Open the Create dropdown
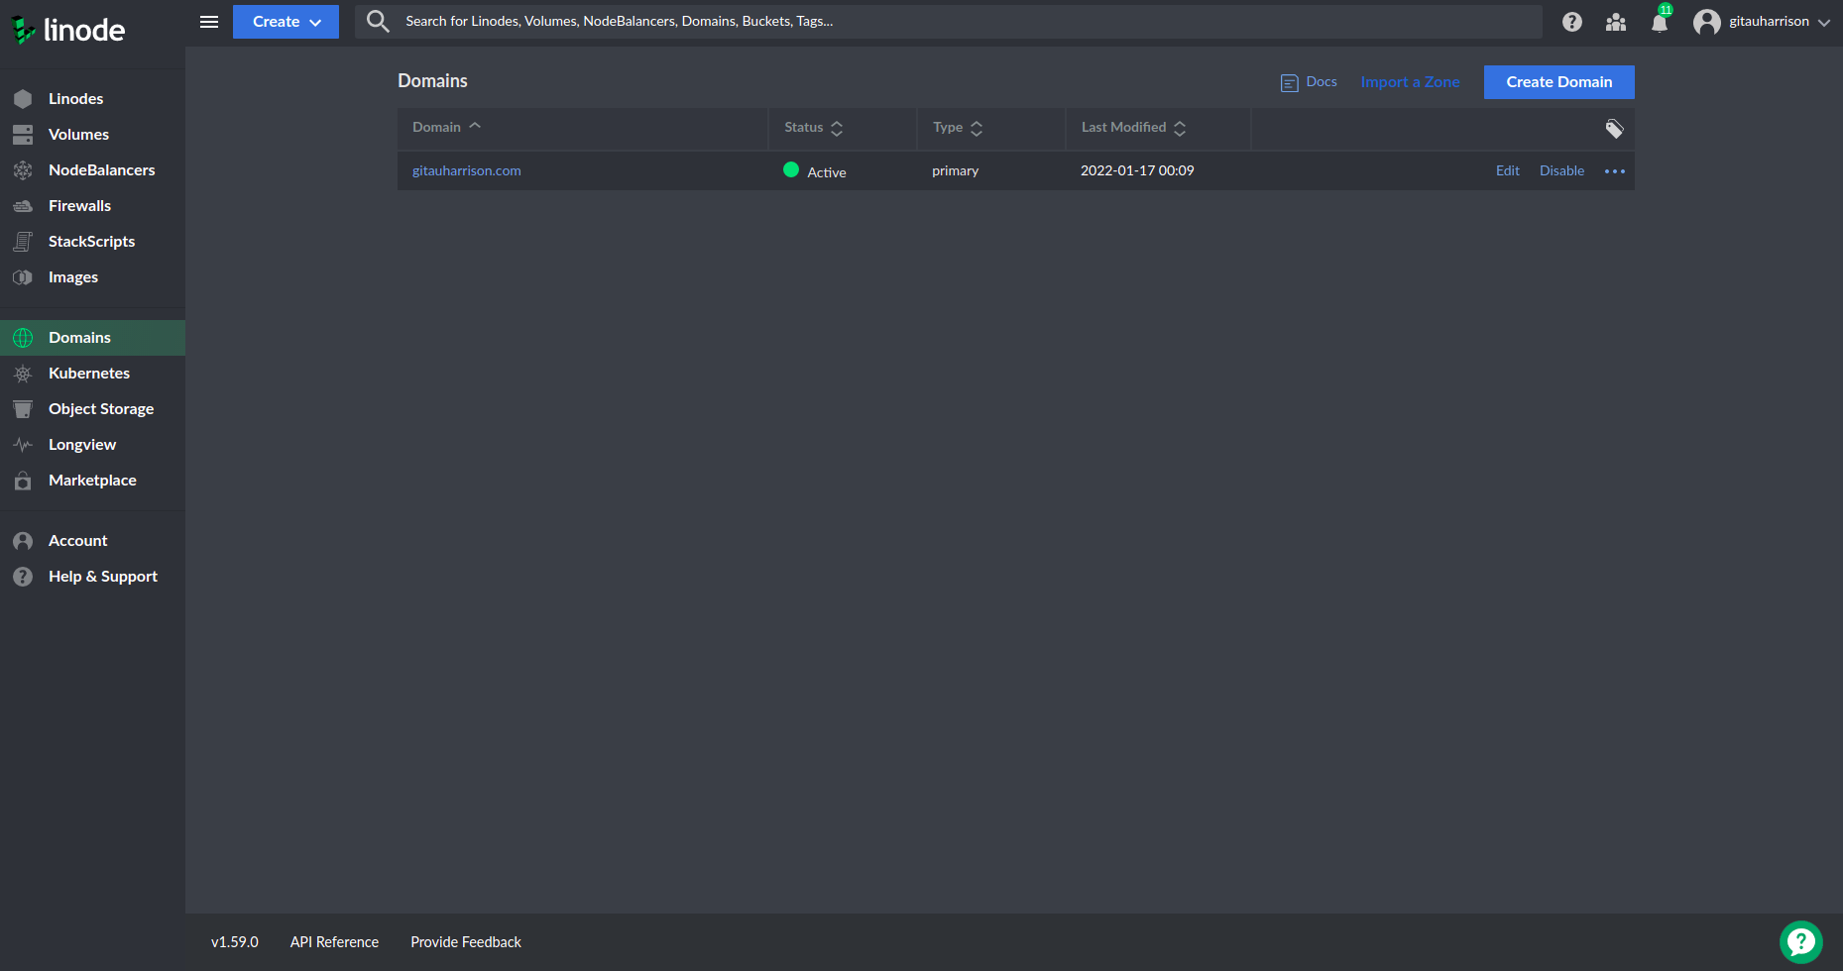 (286, 22)
